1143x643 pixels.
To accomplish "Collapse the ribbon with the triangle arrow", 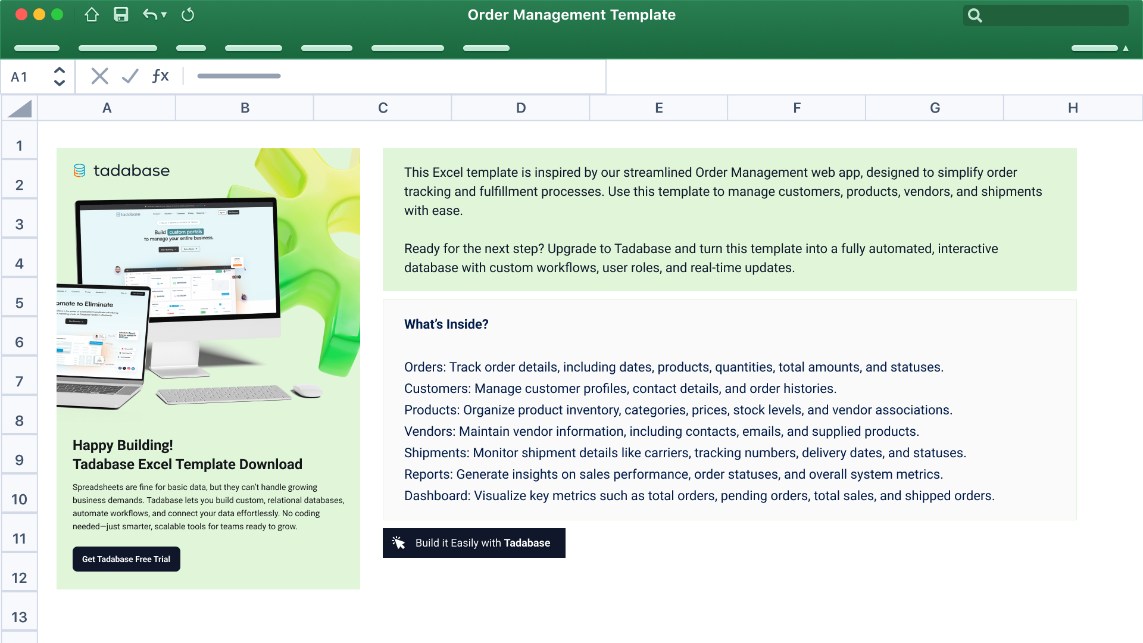I will coord(1126,48).
